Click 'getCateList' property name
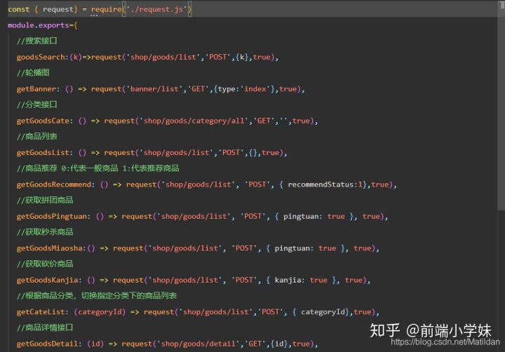This screenshot has height=352, width=505. click(41, 312)
